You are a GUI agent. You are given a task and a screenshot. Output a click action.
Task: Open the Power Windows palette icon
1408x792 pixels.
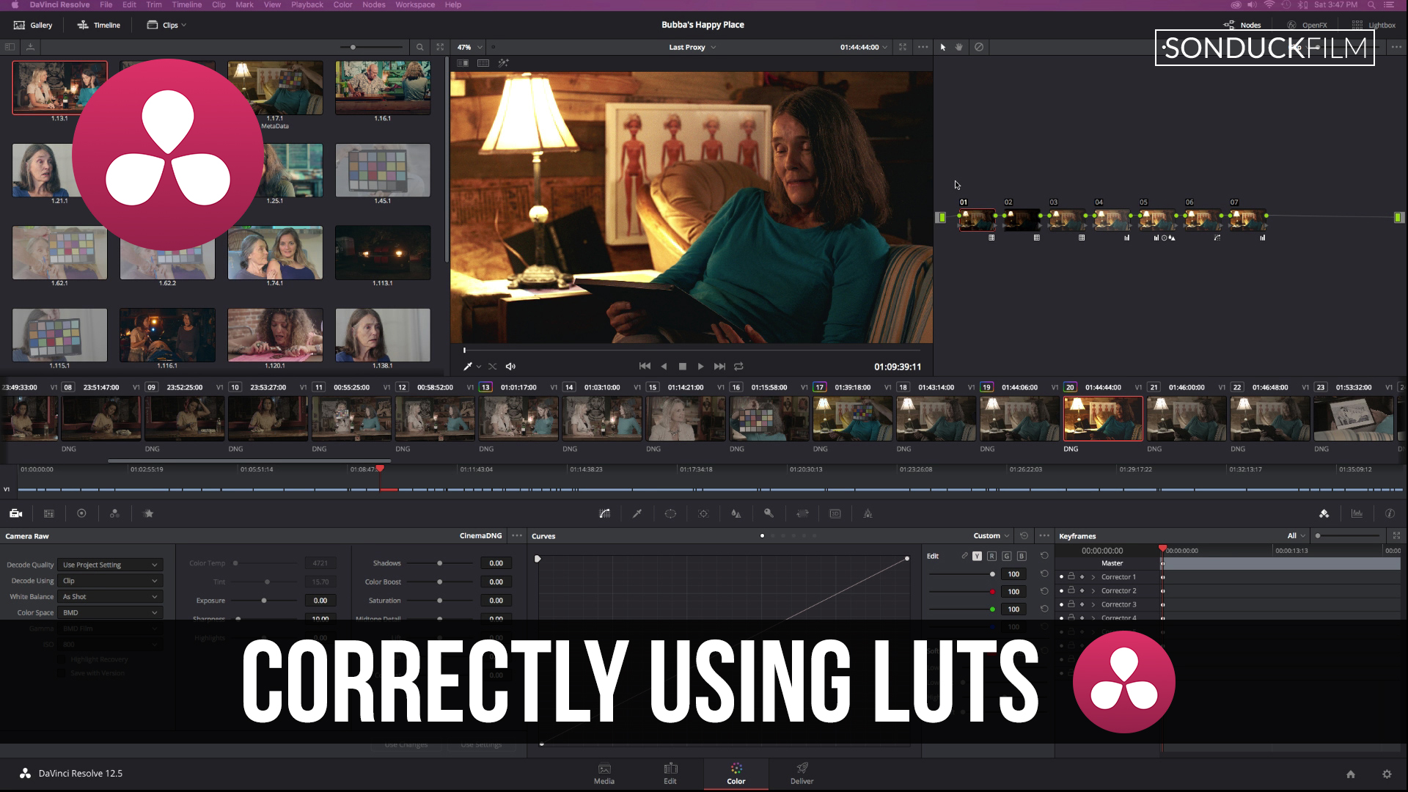670,513
